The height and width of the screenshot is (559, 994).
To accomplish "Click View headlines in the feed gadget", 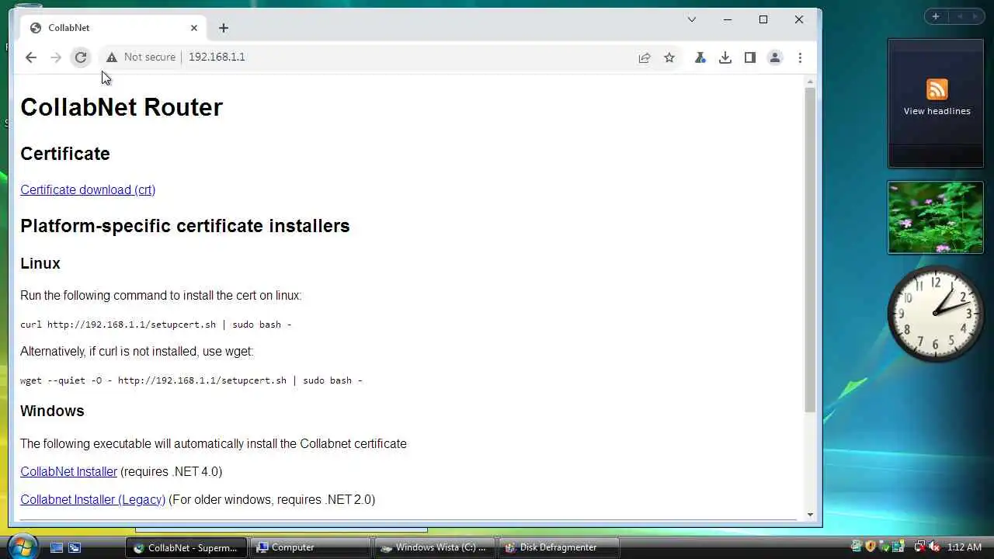I will [x=937, y=111].
